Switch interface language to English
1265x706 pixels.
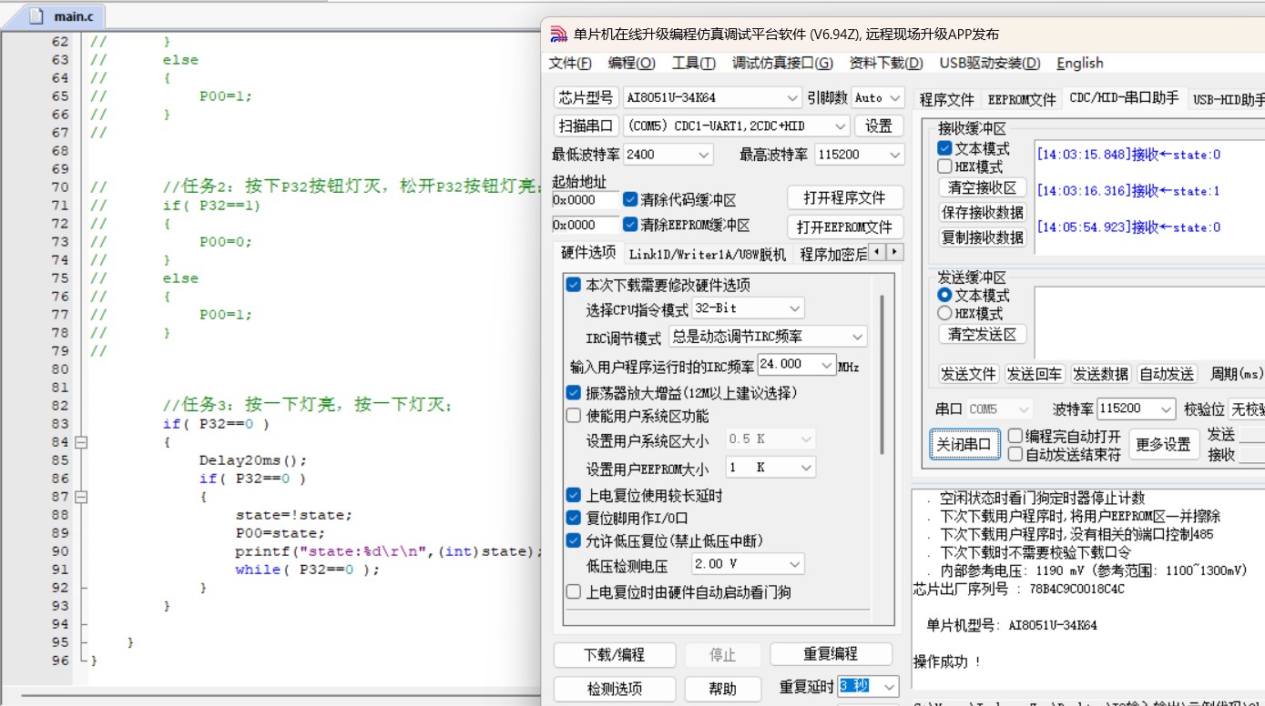coord(1079,63)
